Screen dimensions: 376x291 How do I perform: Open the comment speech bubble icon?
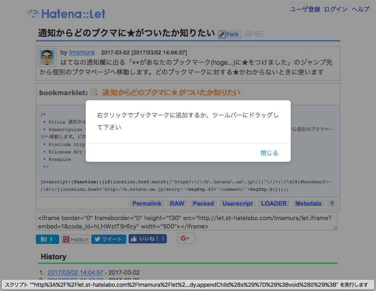pos(249,35)
